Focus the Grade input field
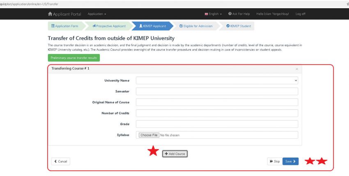 tap(217, 124)
